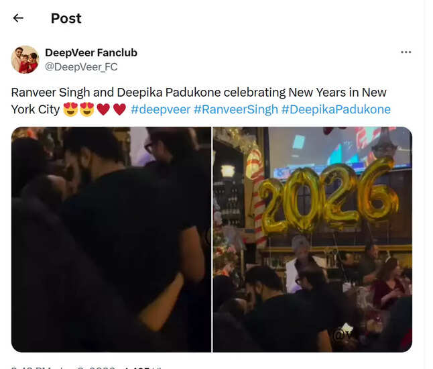The height and width of the screenshot is (369, 433).
Task: Click the last red heart emoji
Action: click(x=119, y=109)
